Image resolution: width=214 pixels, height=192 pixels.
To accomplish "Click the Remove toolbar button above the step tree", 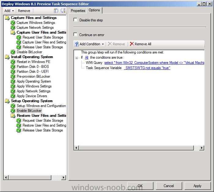I will [x=24, y=11].
